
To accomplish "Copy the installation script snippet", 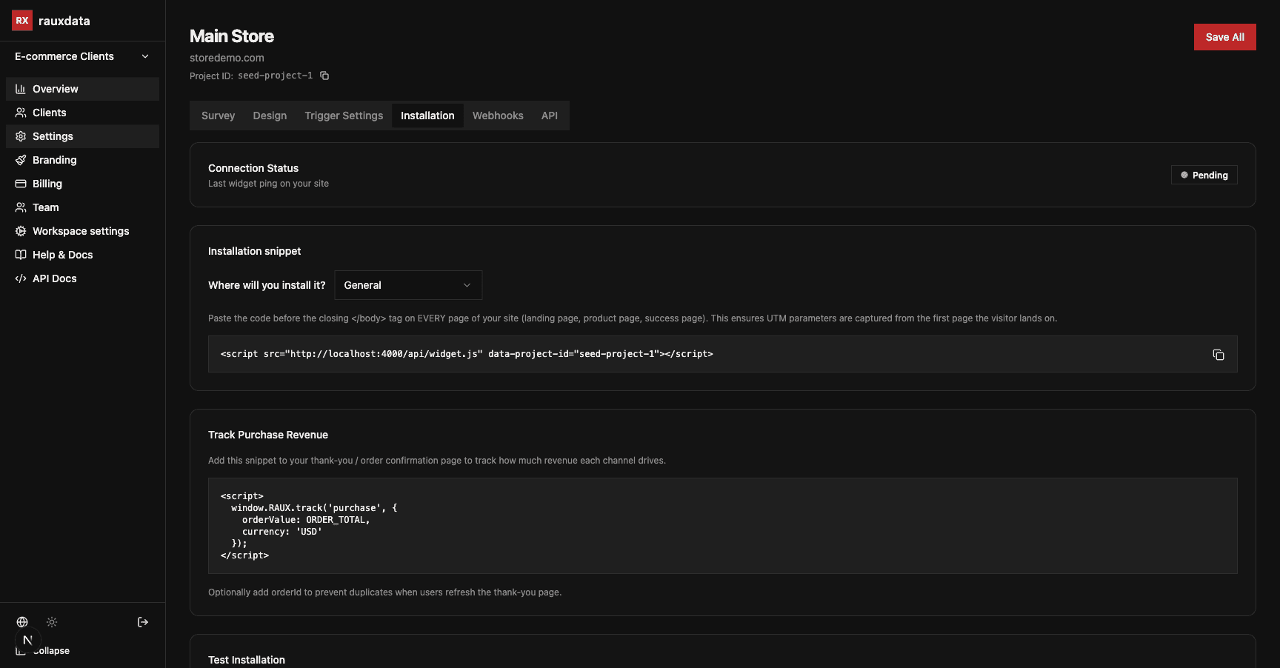I will [x=1219, y=355].
